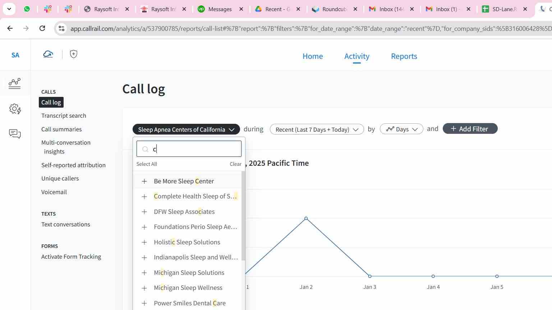Open Activate Form Tracking in sidebar

coord(71,257)
